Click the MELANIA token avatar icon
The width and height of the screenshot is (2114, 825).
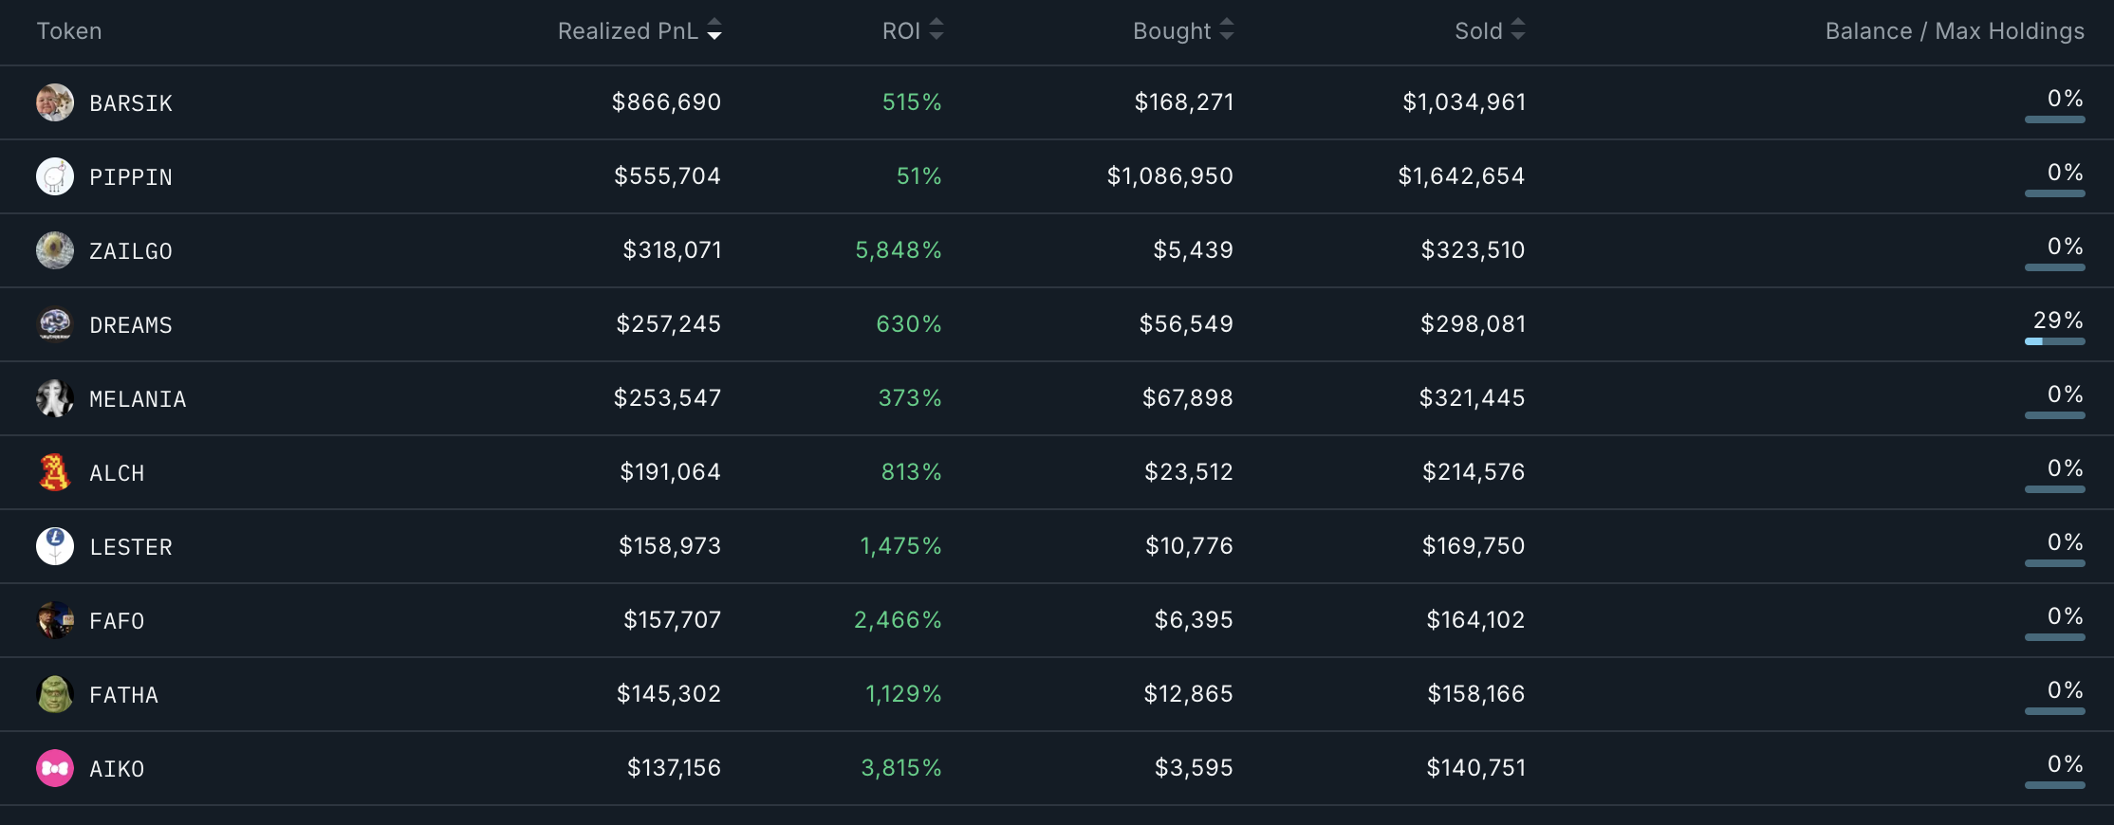pos(55,398)
